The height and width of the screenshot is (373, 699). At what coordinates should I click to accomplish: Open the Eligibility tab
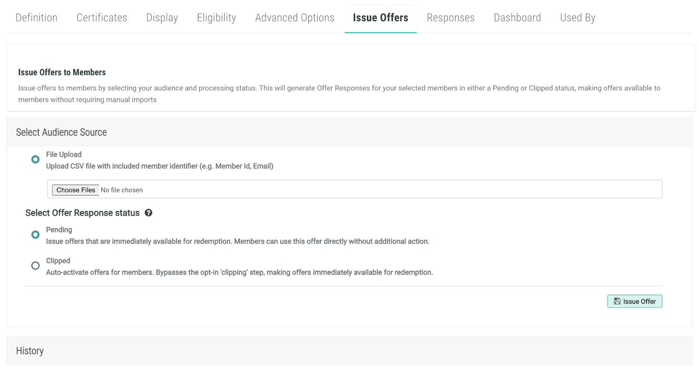tap(216, 18)
